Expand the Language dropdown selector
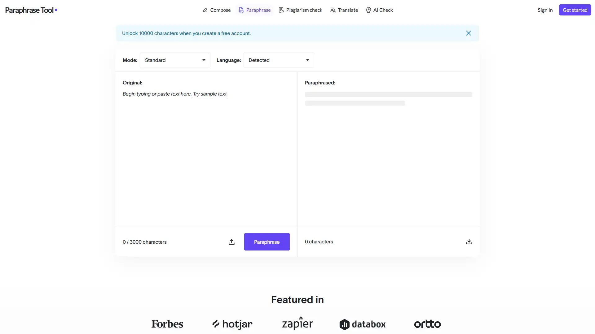Viewport: 595px width, 334px height. tap(278, 60)
